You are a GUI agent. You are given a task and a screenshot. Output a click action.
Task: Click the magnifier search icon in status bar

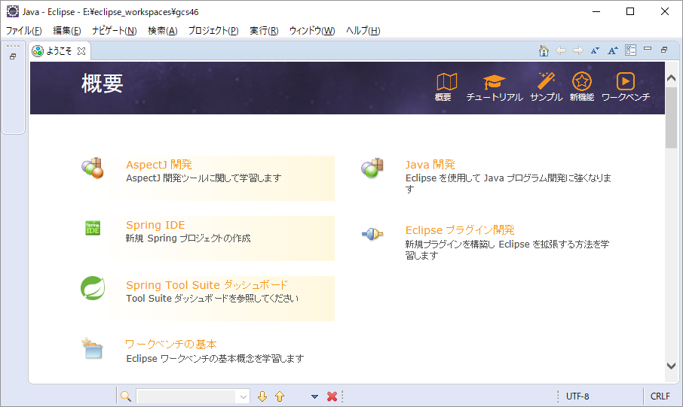pyautogui.click(x=126, y=396)
